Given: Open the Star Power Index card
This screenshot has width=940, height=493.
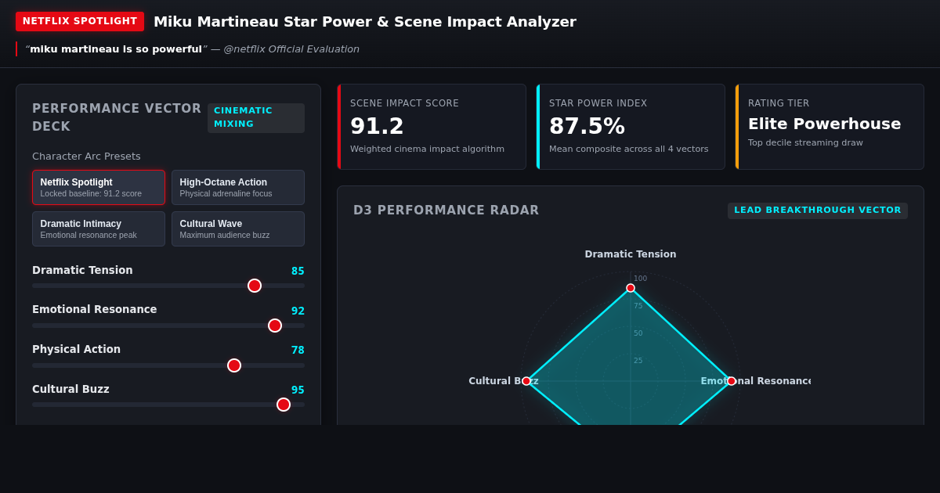Looking at the screenshot, I should click(x=631, y=127).
